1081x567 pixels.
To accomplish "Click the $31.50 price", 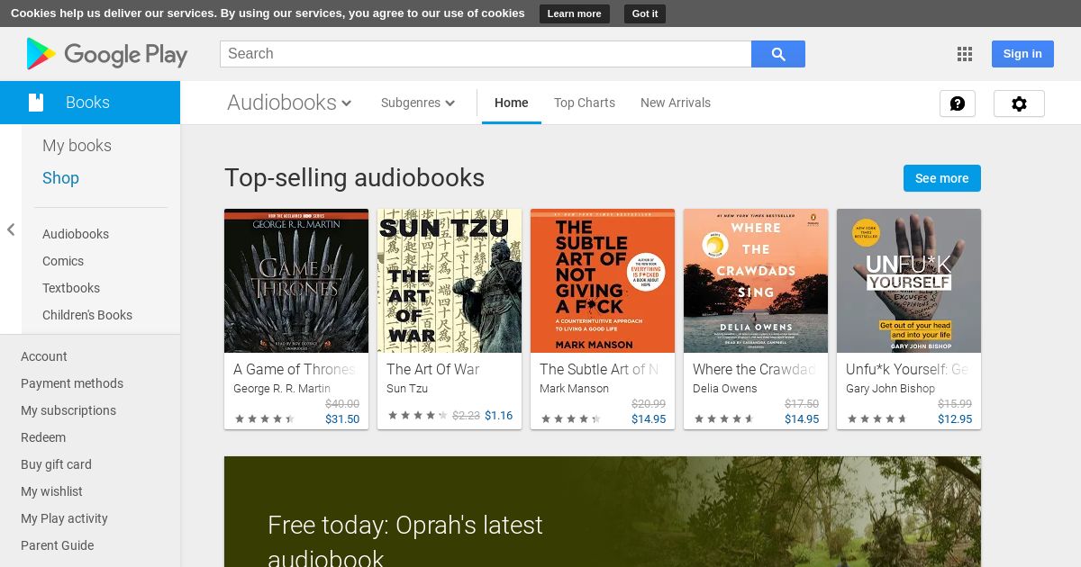I will point(342,419).
